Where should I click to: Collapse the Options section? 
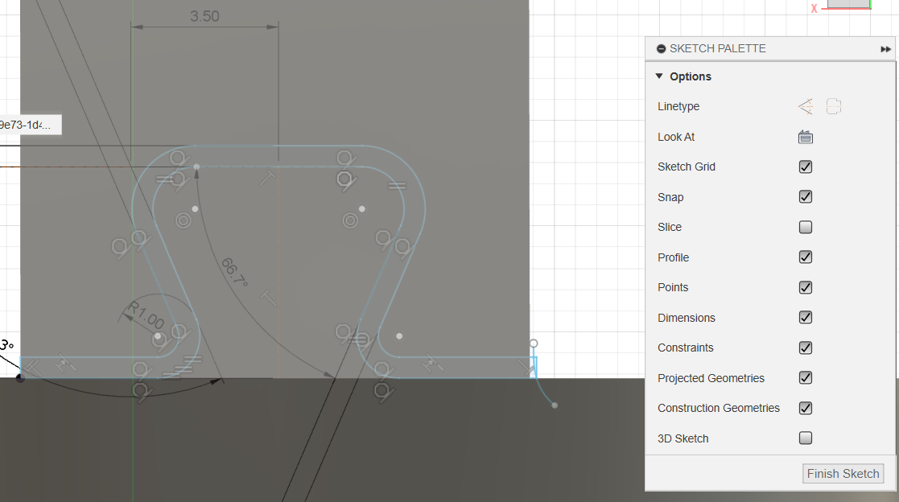[x=659, y=76]
